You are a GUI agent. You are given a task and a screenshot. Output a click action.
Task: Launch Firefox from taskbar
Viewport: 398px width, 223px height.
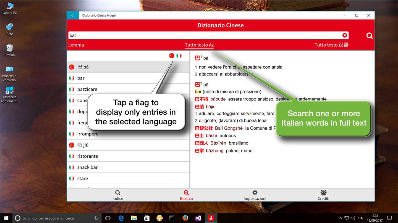click(185, 218)
